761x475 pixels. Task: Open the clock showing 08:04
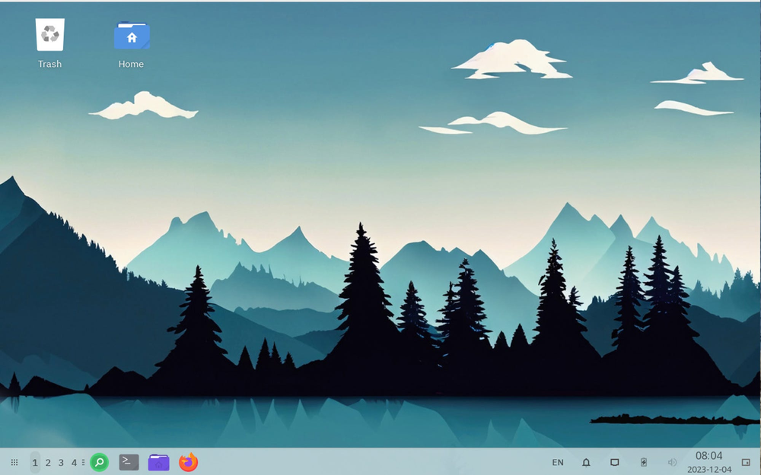(x=709, y=455)
